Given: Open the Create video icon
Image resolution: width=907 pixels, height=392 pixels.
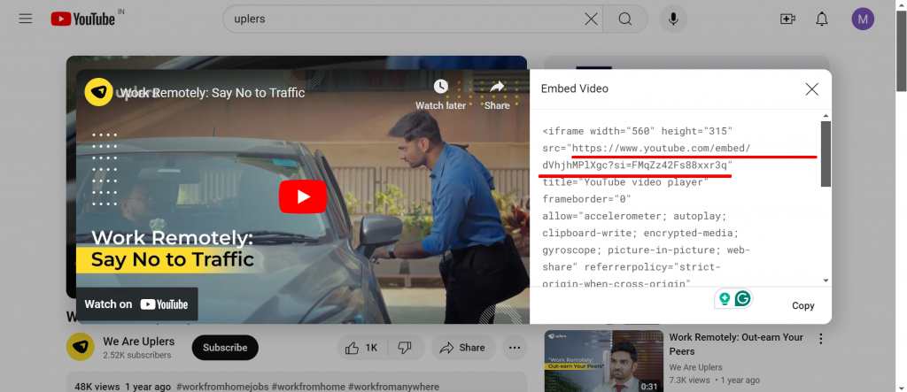Looking at the screenshot, I should click(x=787, y=19).
